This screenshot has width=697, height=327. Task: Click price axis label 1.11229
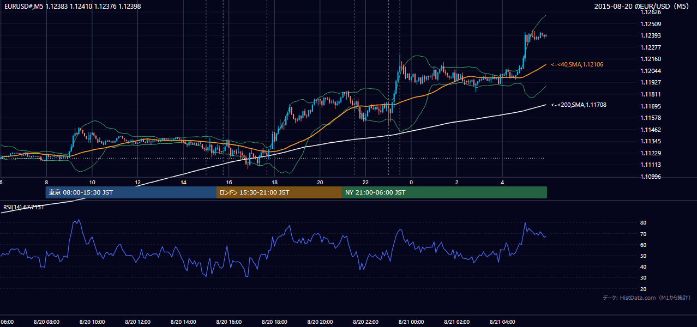coord(651,153)
